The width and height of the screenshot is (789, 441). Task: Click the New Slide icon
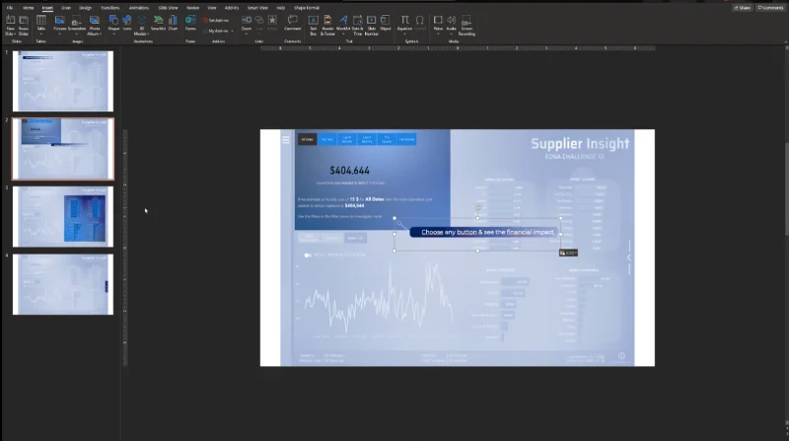coord(10,20)
